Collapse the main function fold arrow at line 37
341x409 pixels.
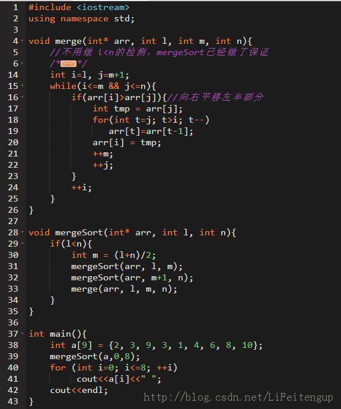[22, 333]
